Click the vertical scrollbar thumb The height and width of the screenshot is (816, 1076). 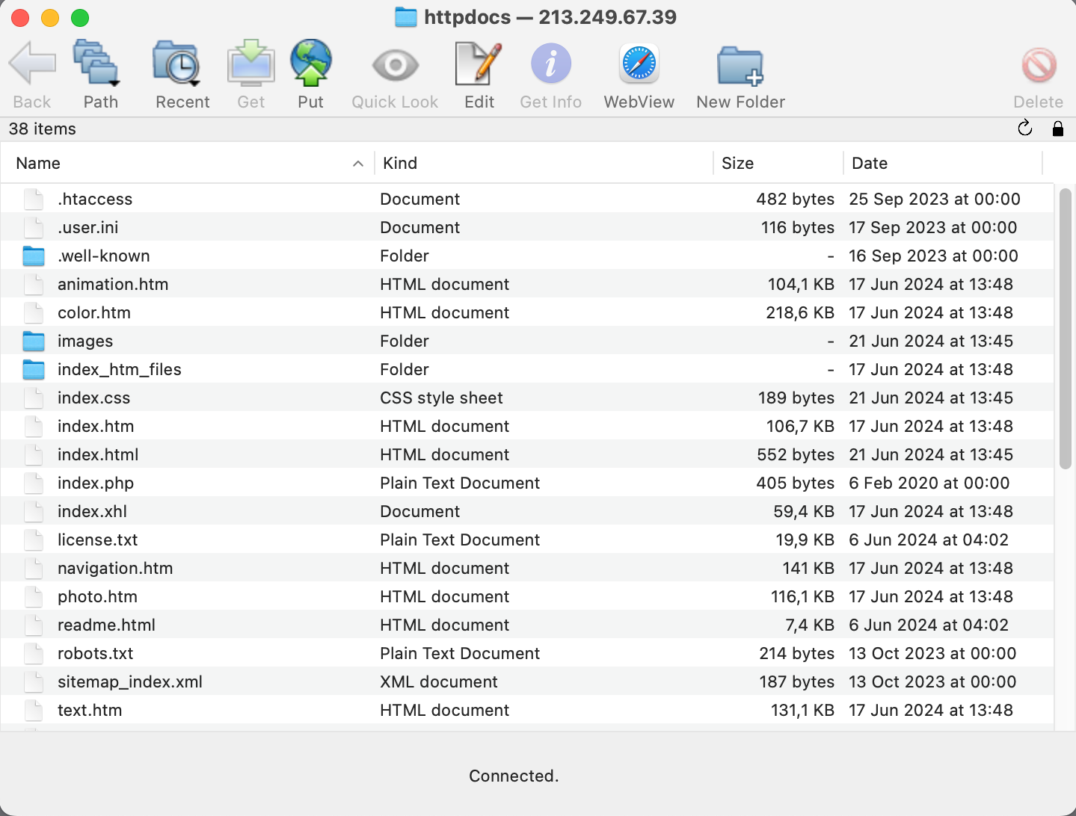click(1066, 329)
